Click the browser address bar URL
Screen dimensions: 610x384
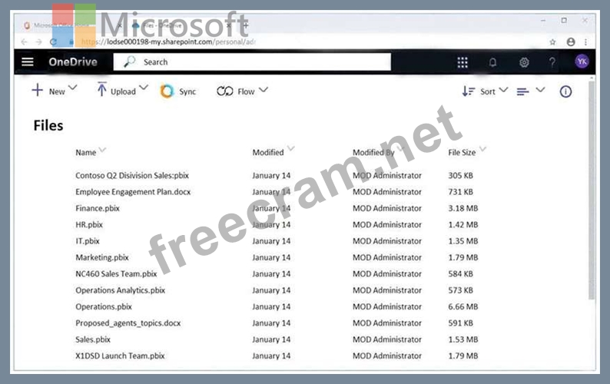coord(168,41)
